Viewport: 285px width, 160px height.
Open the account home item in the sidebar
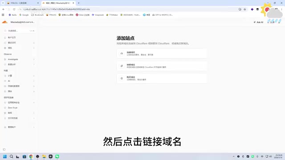(x=12, y=37)
